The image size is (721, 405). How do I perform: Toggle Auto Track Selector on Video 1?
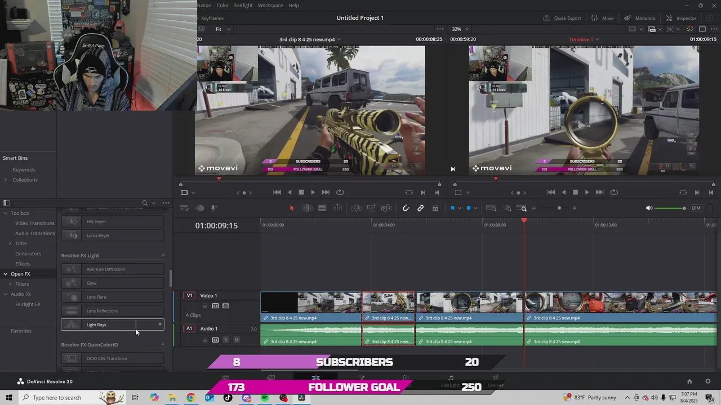click(215, 306)
